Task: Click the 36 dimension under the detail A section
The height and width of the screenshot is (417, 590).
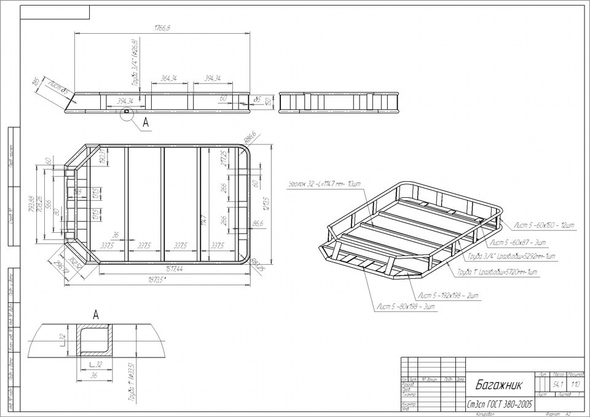Action: [x=94, y=375]
